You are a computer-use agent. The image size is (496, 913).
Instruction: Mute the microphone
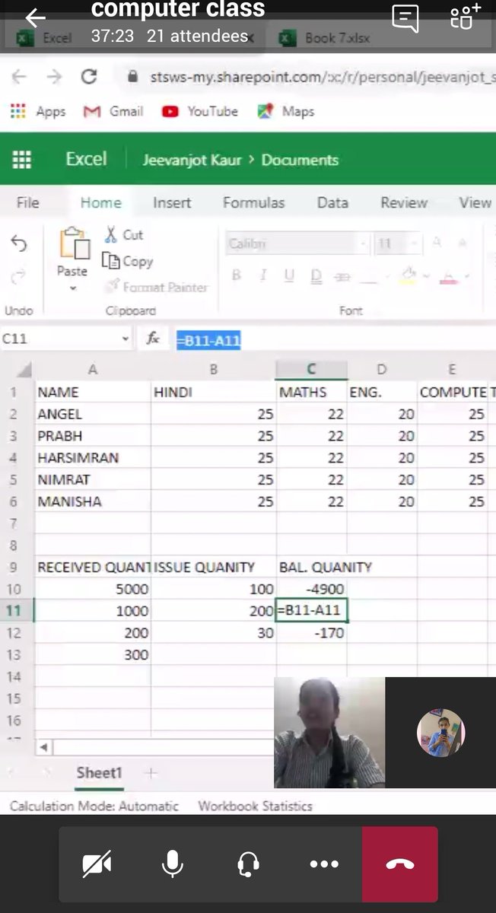(173, 864)
